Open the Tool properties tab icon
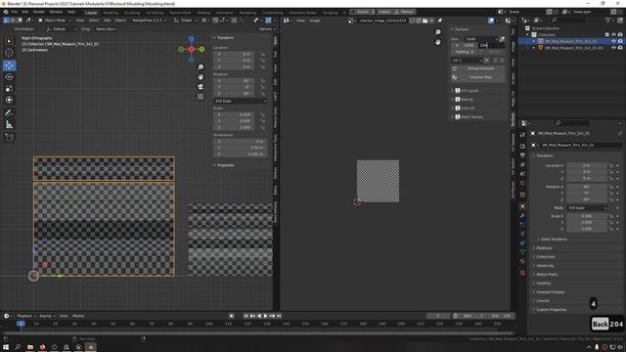This screenshot has width=626, height=352. (x=522, y=135)
